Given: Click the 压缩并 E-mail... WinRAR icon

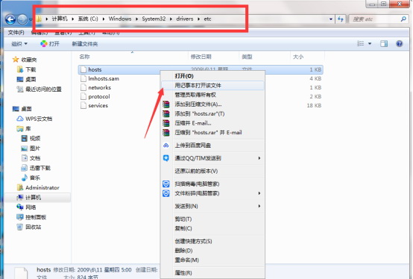Looking at the screenshot, I should (166, 123).
